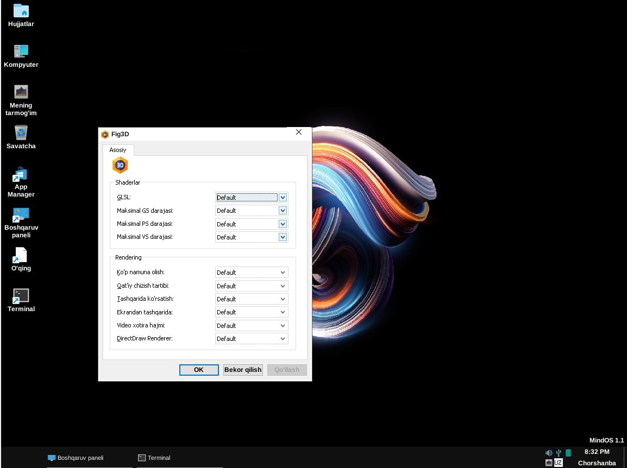Open the O'qing file shortcut
The image size is (627, 468).
pyautogui.click(x=21, y=255)
